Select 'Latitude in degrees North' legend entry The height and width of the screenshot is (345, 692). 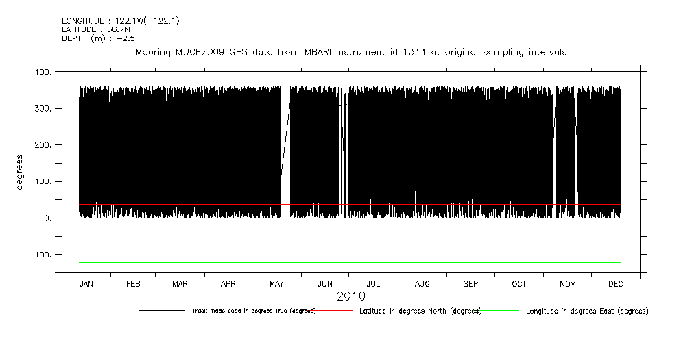(x=420, y=311)
